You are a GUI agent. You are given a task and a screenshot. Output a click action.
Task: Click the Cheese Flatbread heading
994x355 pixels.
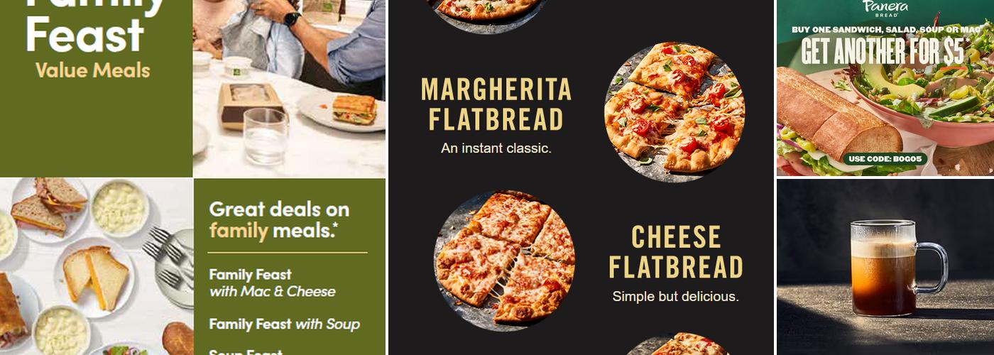[675, 252]
